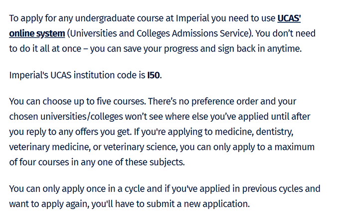
Task: Click the bold institution code I50
Action: [x=154, y=75]
